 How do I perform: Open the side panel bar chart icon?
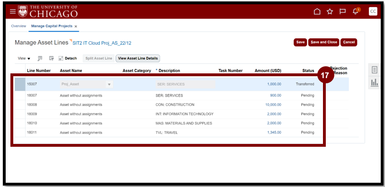pos(375,83)
